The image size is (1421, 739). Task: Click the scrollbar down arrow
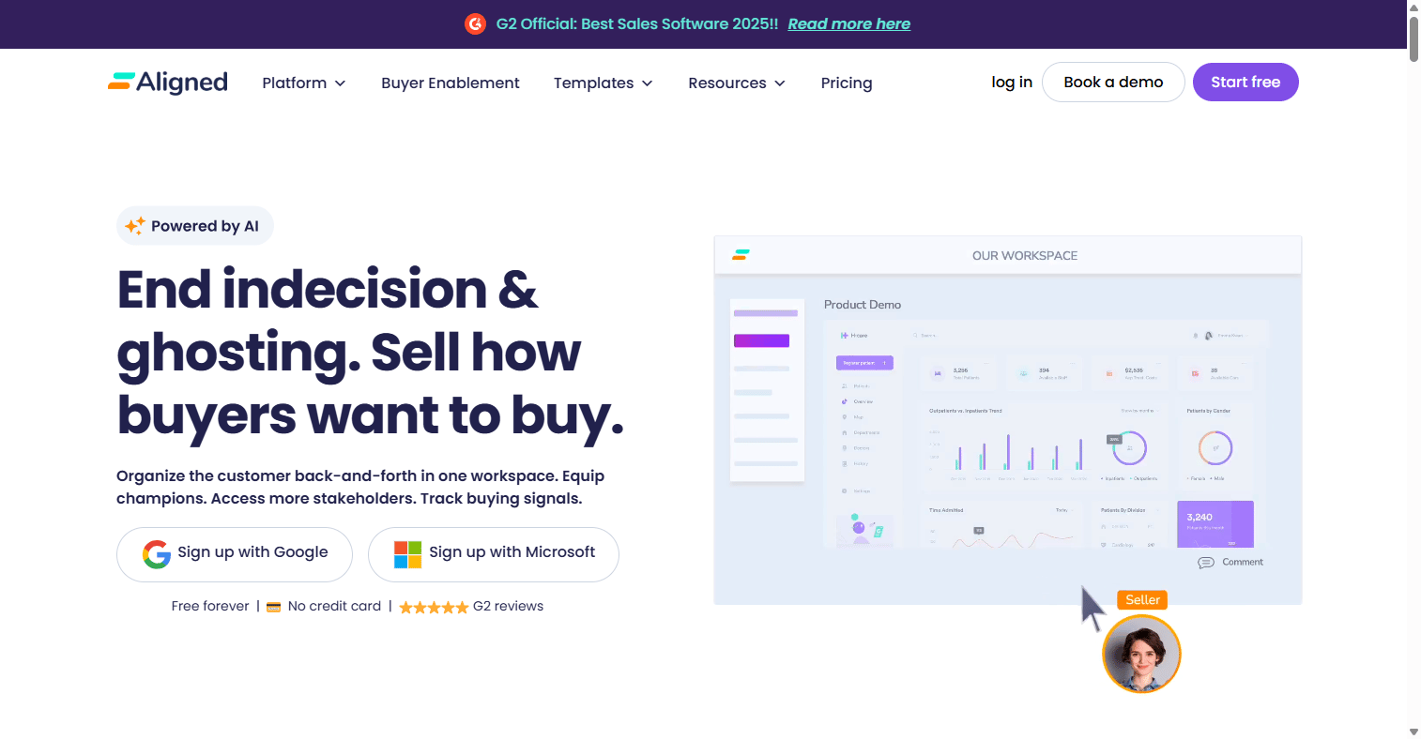point(1413,731)
